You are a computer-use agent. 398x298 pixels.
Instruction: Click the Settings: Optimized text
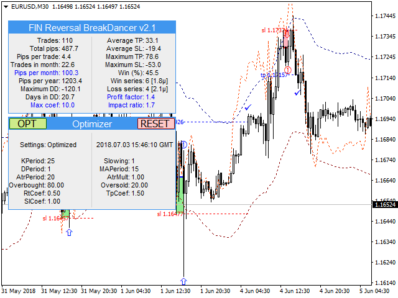point(48,145)
